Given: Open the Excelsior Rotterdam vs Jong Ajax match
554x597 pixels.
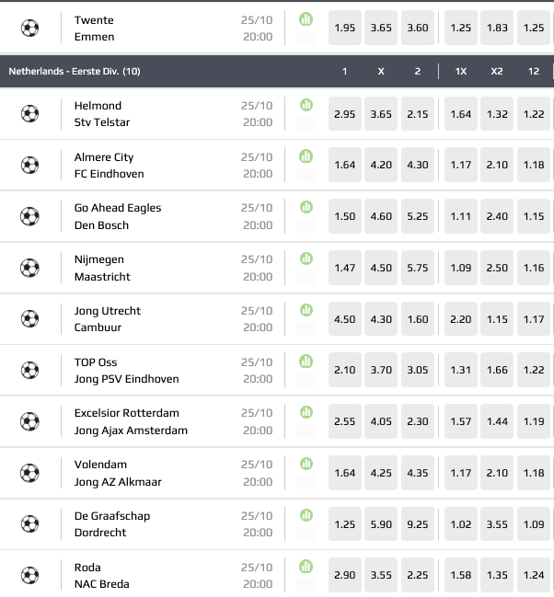Looking at the screenshot, I should coord(131,421).
